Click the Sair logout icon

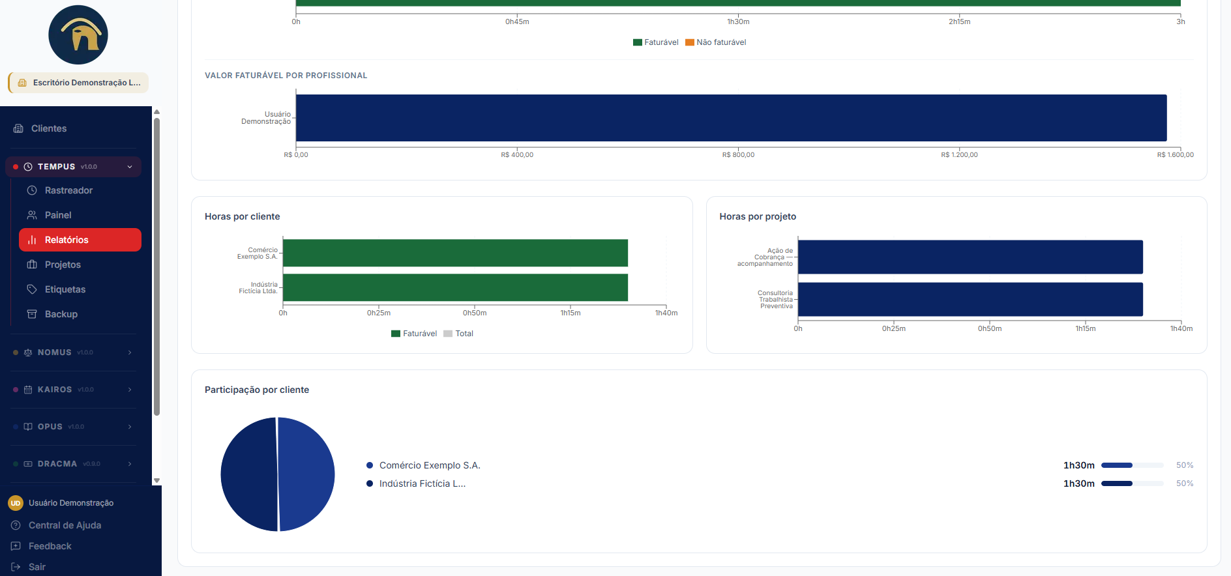coord(16,567)
